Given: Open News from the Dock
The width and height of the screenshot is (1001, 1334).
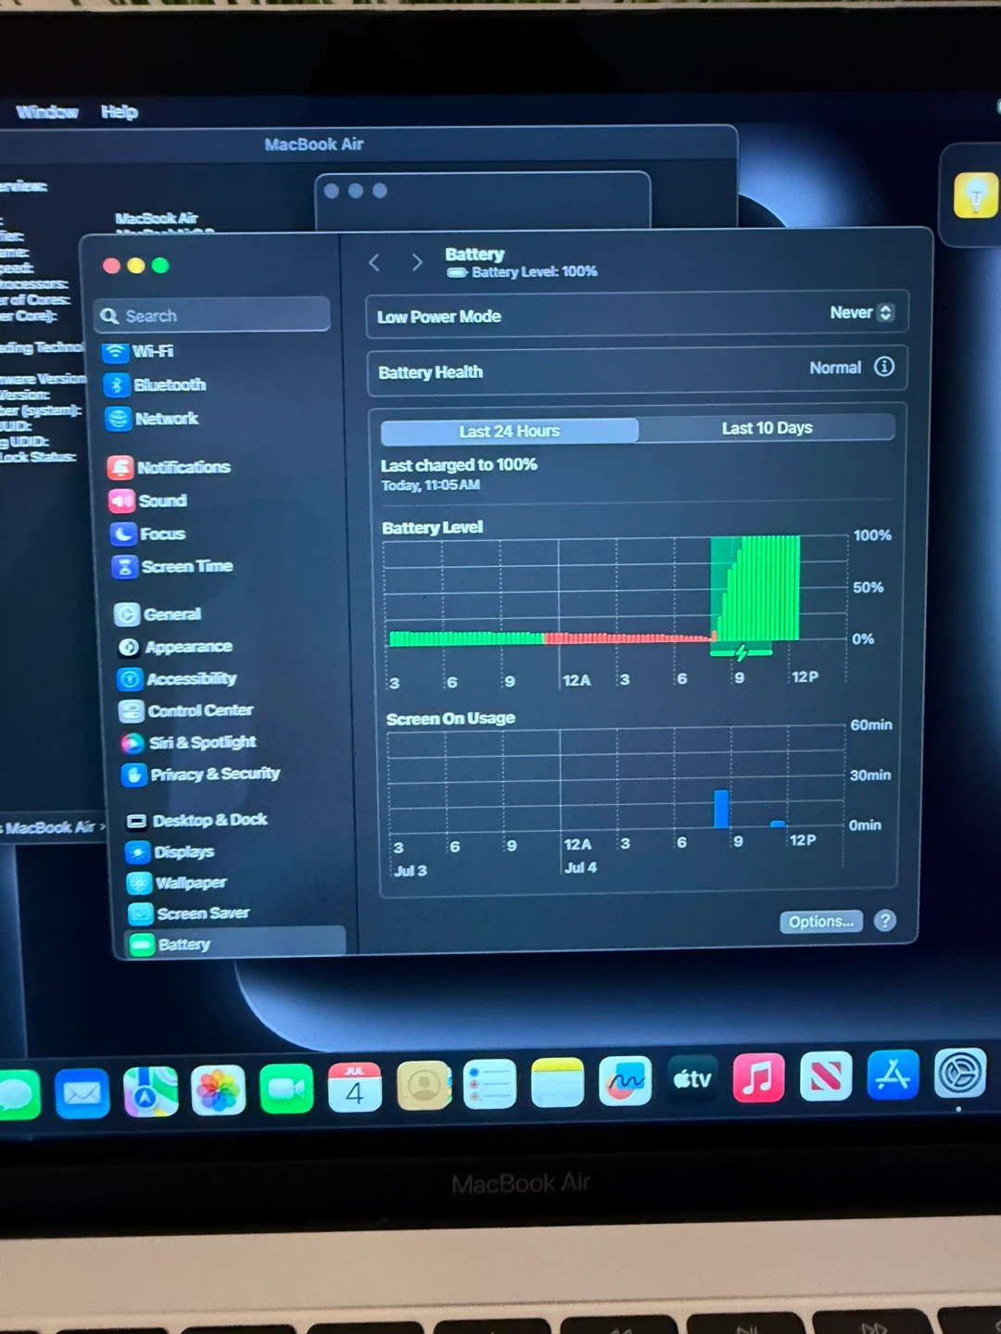Looking at the screenshot, I should (x=826, y=1076).
